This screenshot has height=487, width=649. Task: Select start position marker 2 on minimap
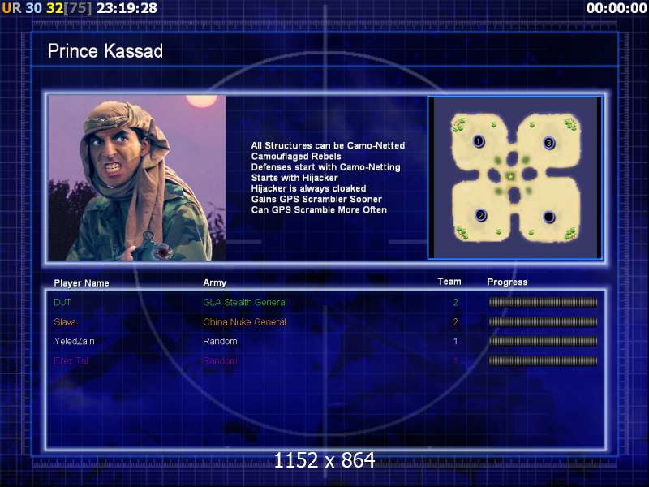point(480,215)
